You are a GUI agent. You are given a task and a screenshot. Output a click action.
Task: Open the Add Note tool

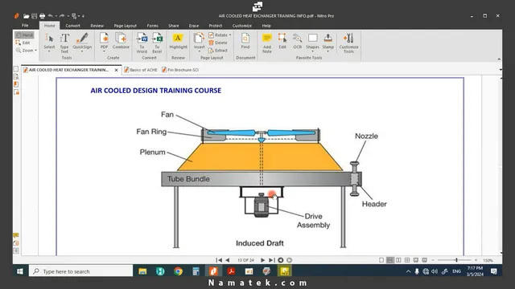click(x=267, y=43)
